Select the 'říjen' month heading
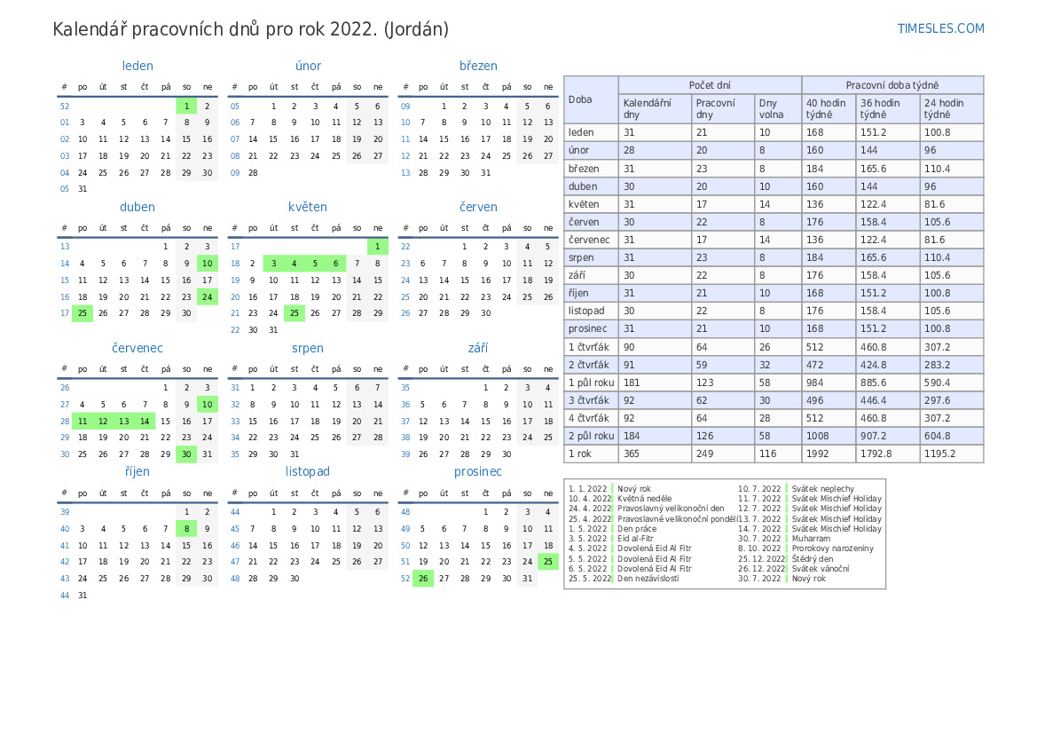The width and height of the screenshot is (1037, 734). pos(137,471)
